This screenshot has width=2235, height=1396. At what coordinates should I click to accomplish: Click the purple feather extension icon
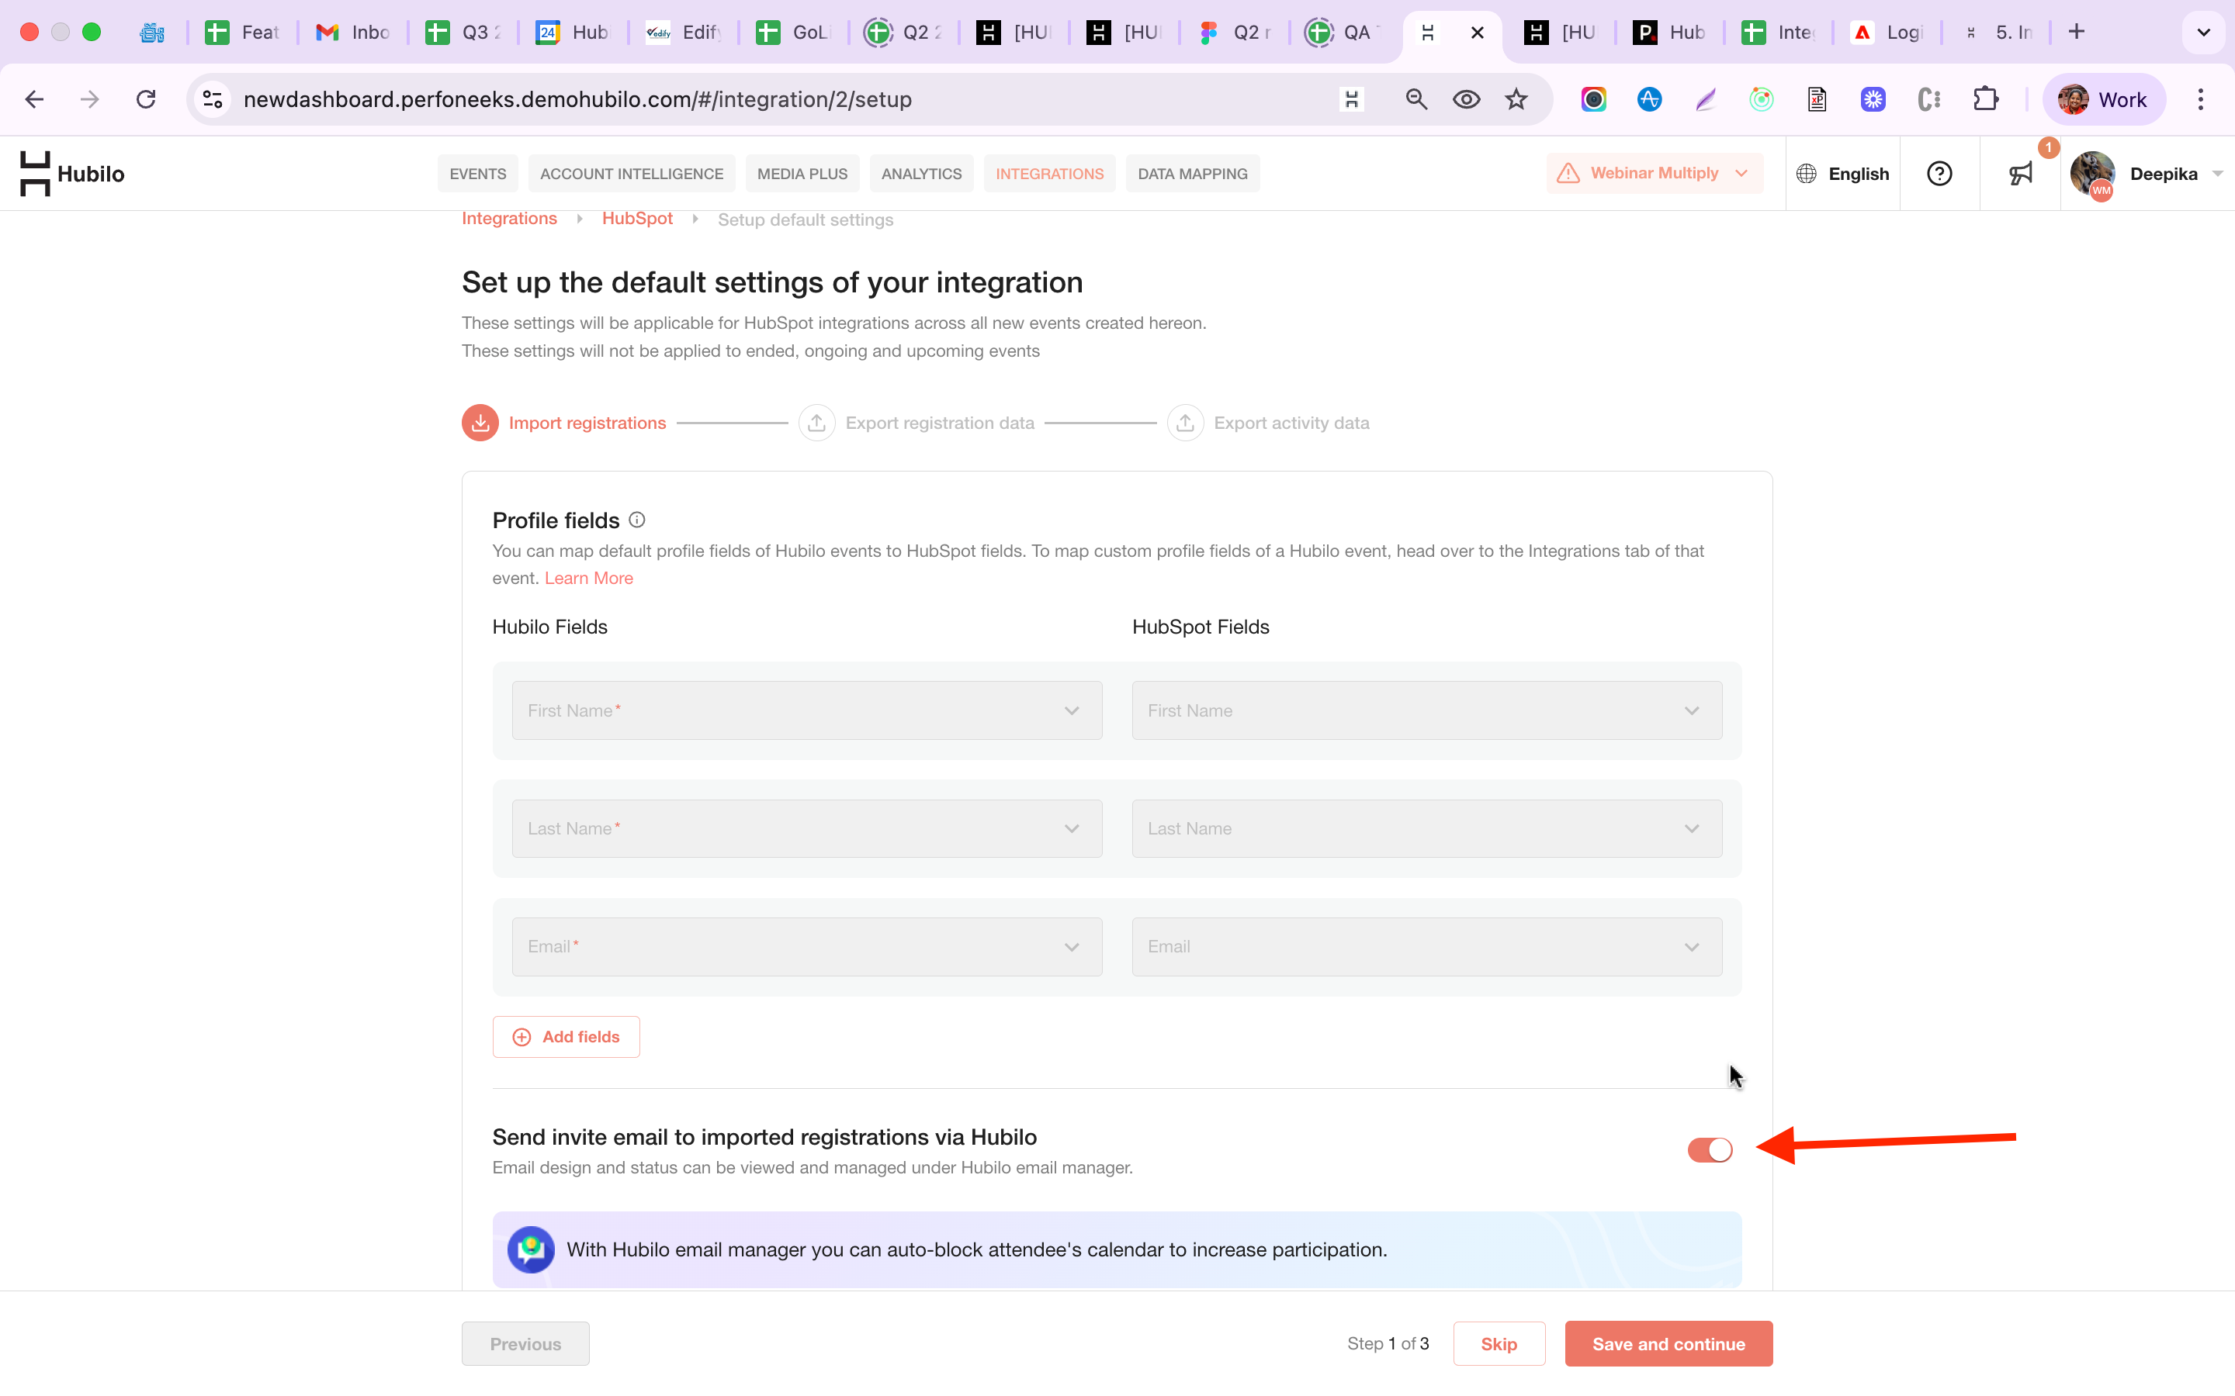pyautogui.click(x=1706, y=98)
